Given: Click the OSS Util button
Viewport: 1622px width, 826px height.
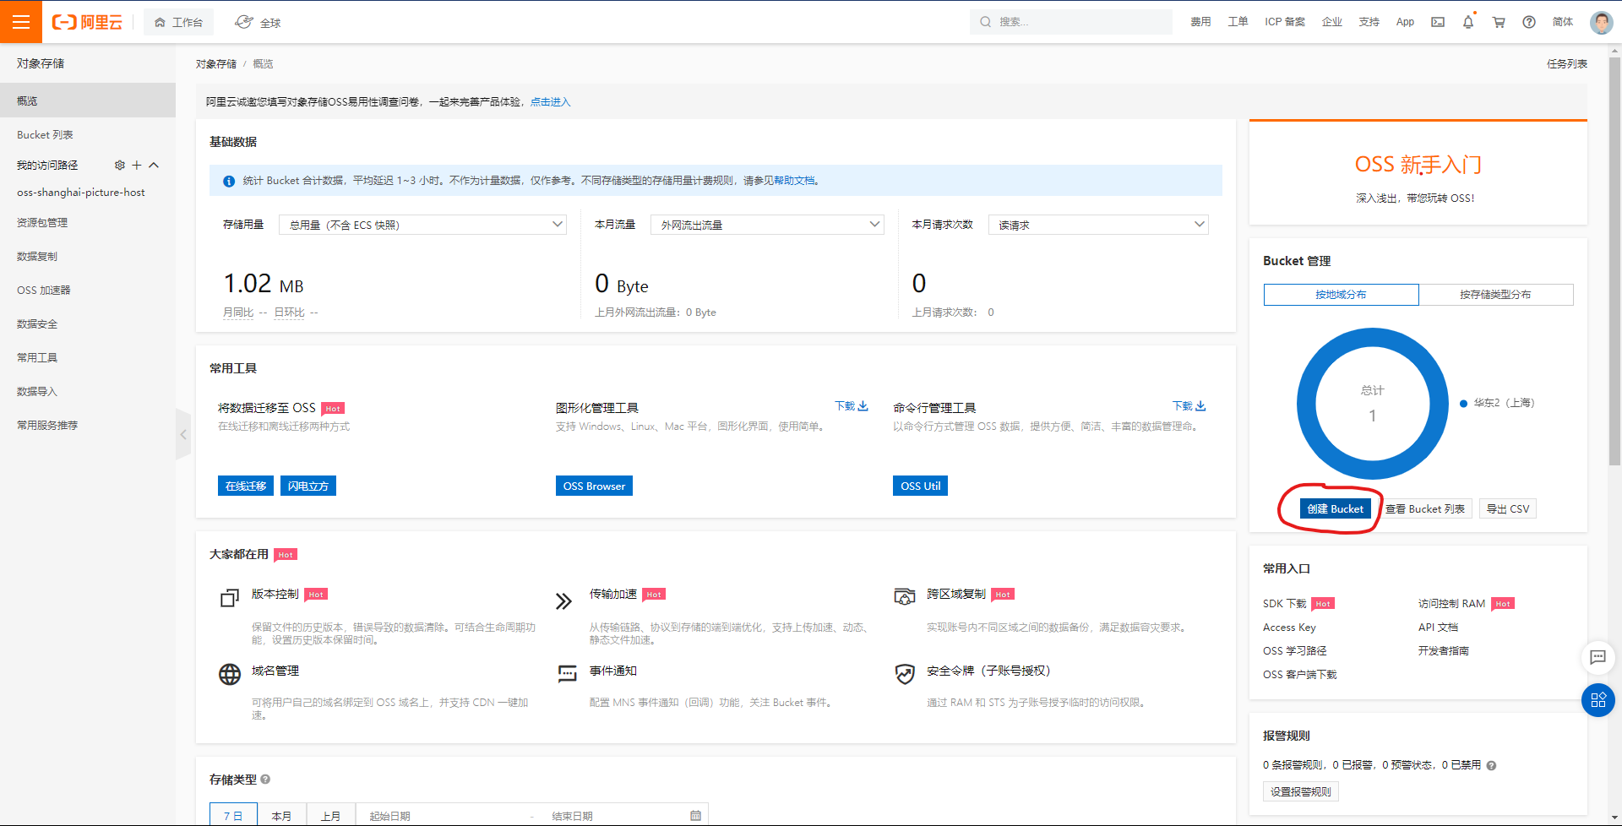Looking at the screenshot, I should (x=920, y=486).
